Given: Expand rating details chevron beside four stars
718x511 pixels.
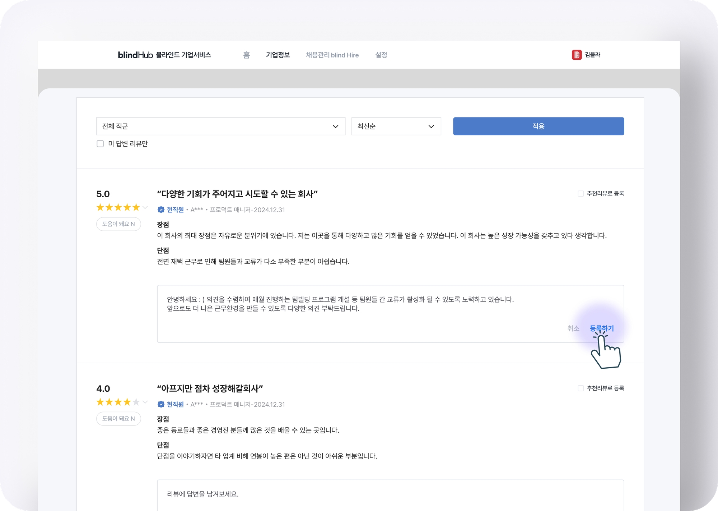Looking at the screenshot, I should click(145, 402).
